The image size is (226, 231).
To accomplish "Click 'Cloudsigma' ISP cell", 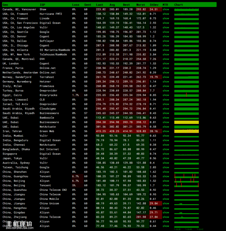I will (x=48, y=109).
